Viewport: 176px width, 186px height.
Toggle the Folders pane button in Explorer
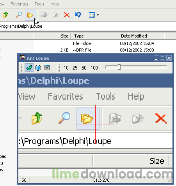pos(30,15)
